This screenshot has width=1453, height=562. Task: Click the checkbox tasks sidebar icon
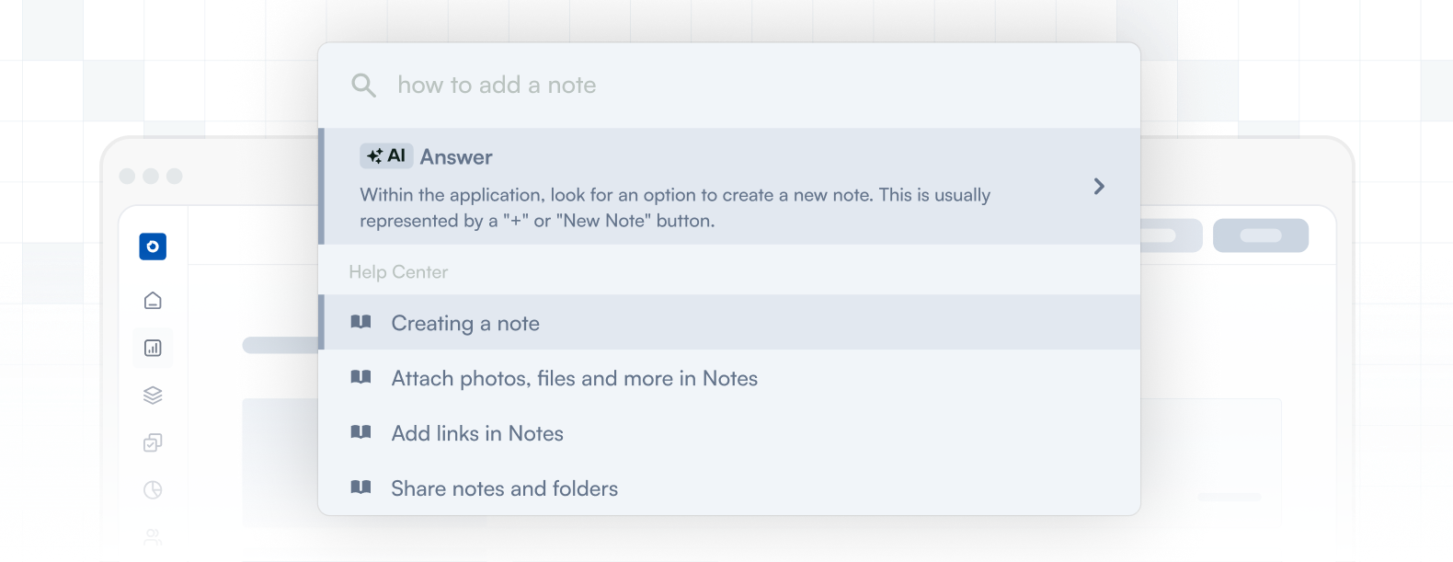click(153, 442)
